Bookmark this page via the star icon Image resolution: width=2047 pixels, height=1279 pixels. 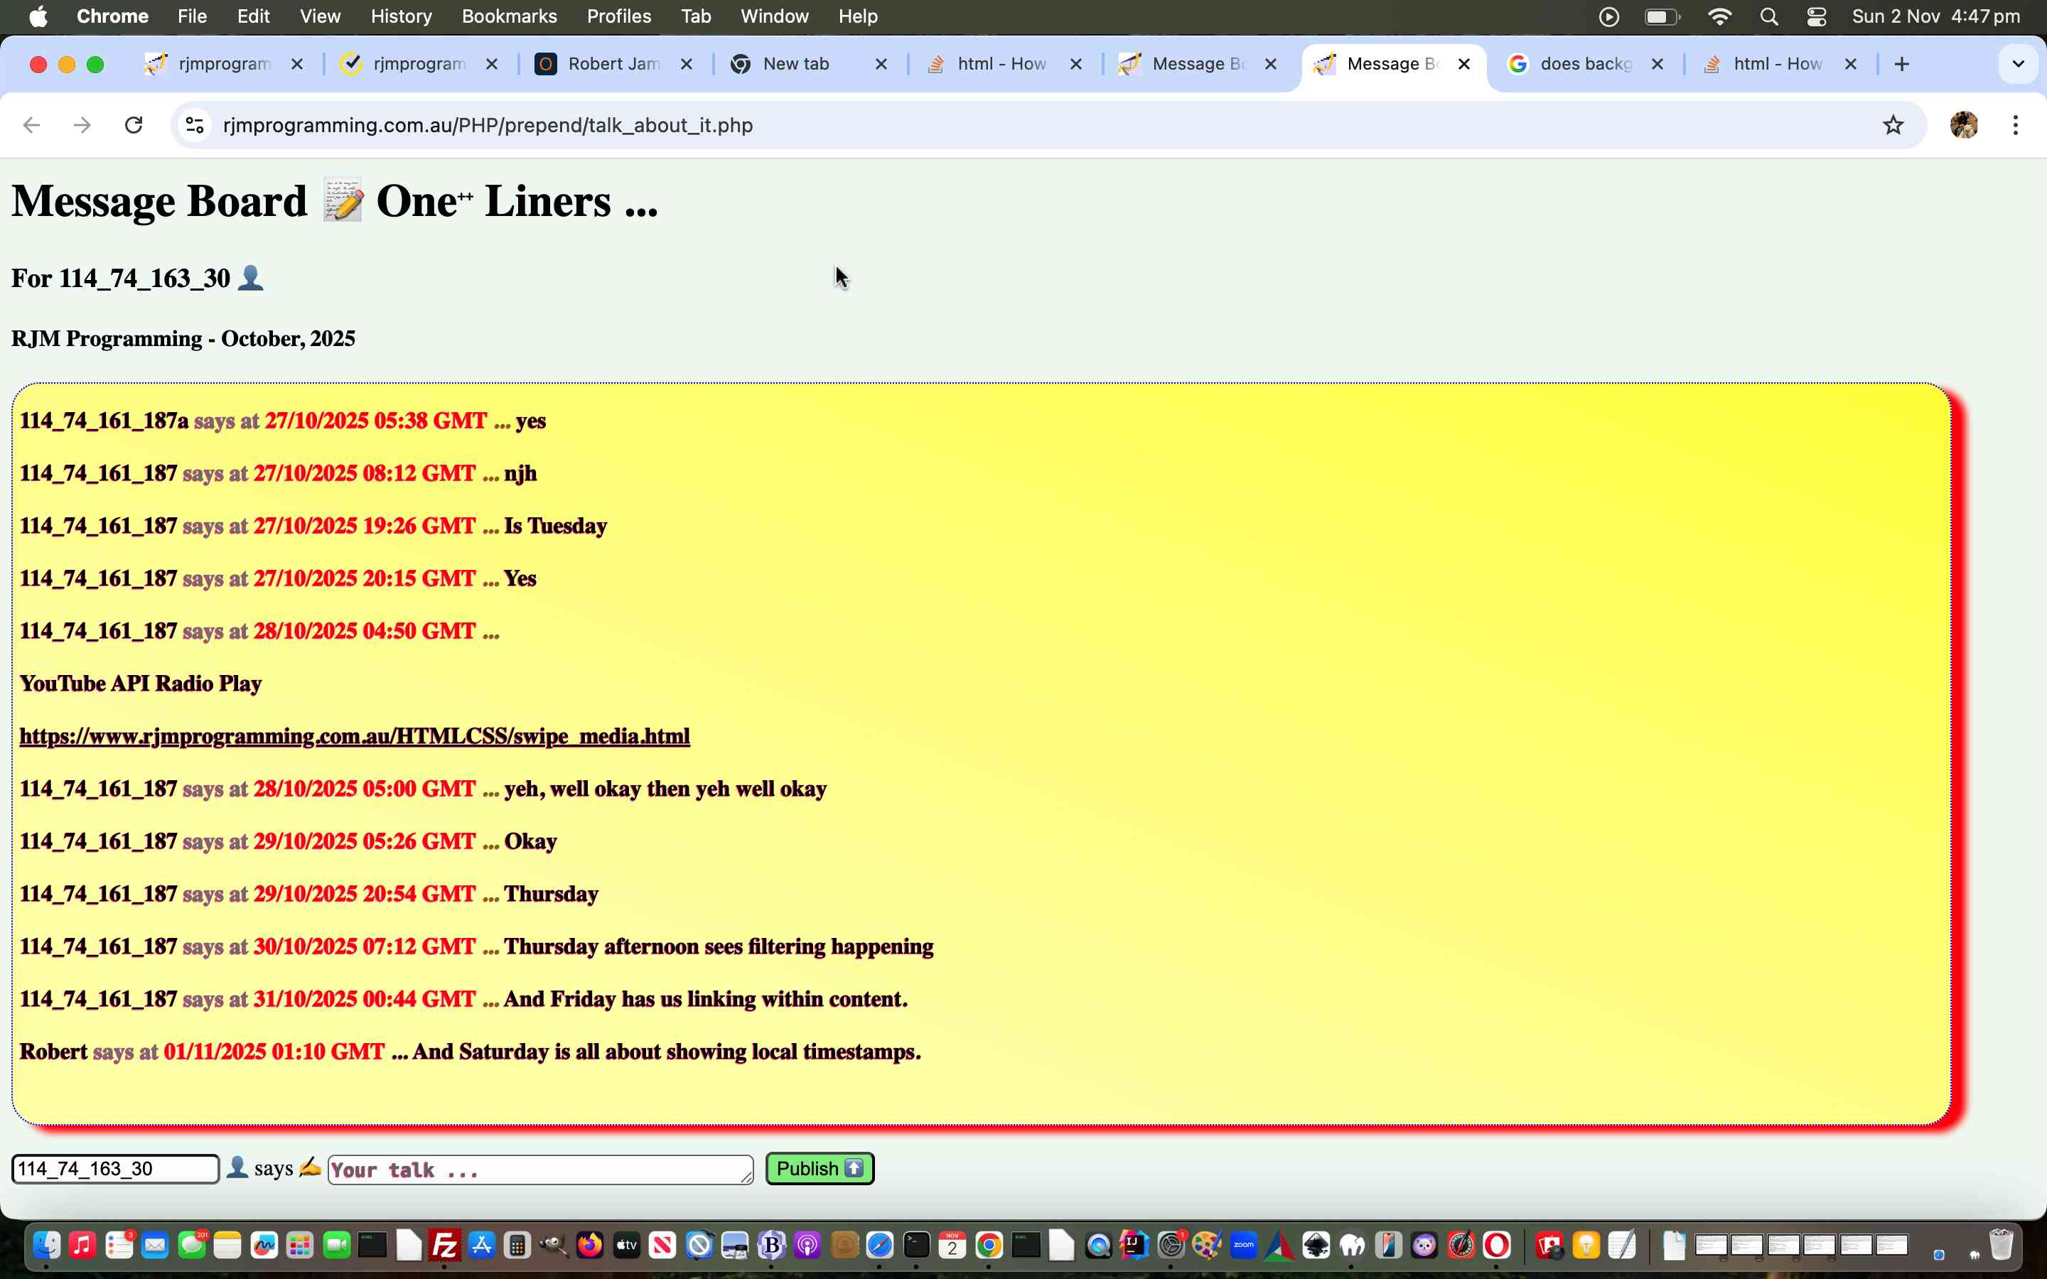click(1893, 124)
